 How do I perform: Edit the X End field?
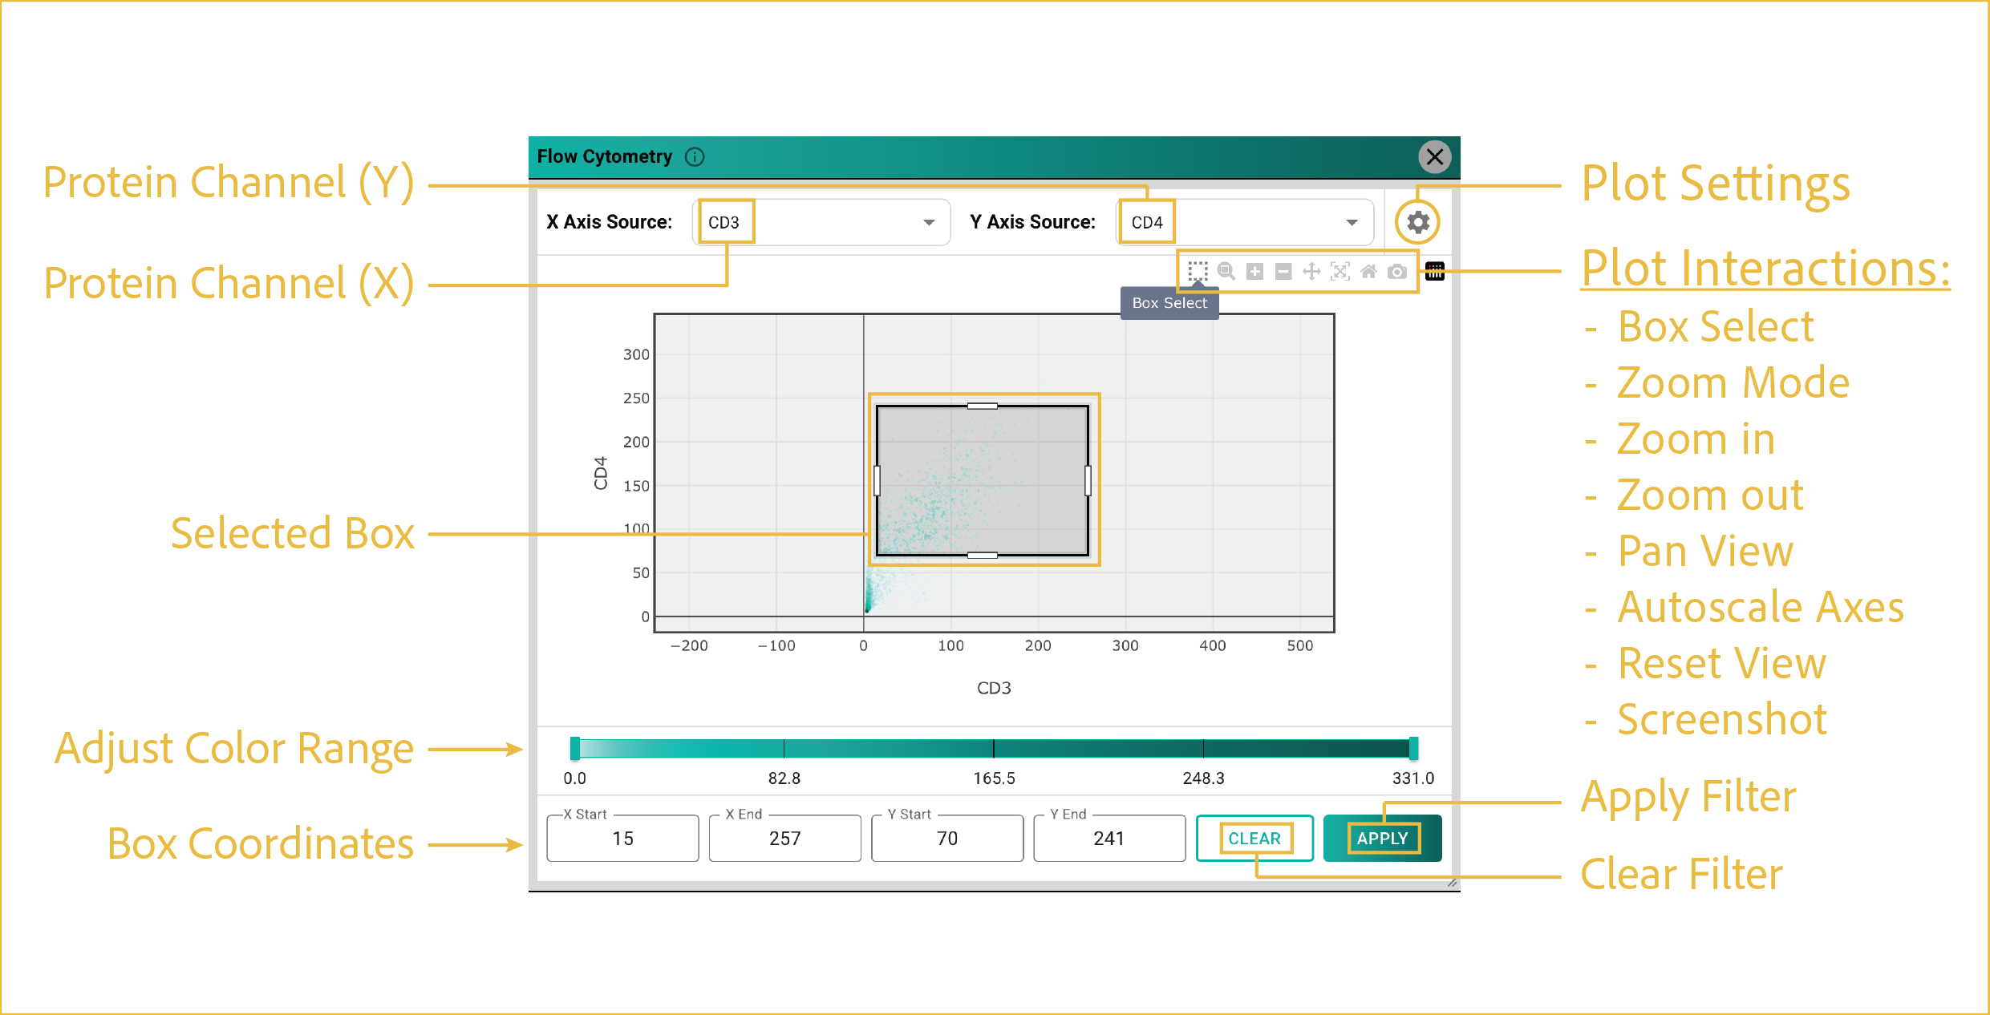coord(784,838)
